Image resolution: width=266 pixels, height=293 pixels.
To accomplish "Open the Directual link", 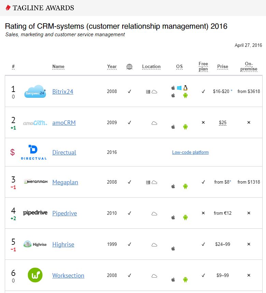I will 64,152.
